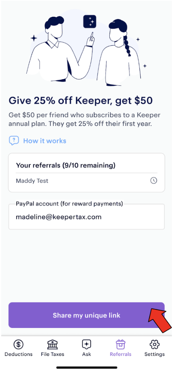Tap the two friends illustration
Screen dimensions: 175x379
pos(87,48)
